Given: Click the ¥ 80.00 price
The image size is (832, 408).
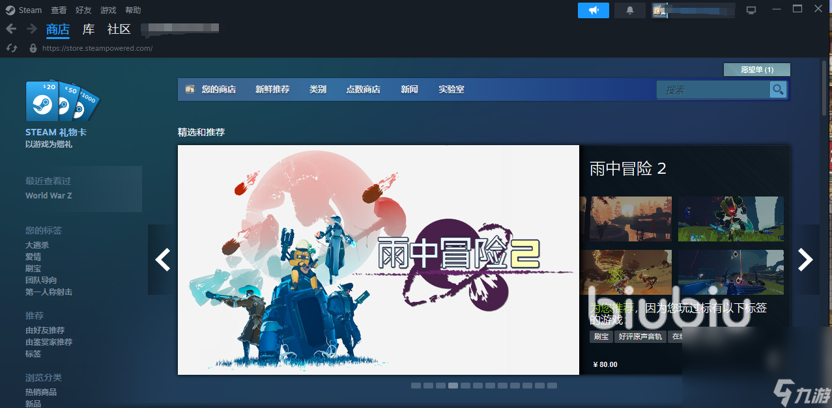Looking at the screenshot, I should tap(605, 364).
